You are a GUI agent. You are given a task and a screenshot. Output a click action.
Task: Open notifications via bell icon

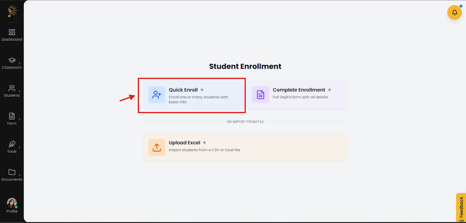click(454, 13)
